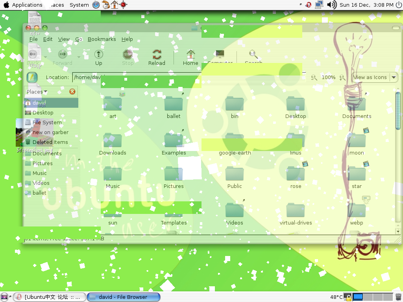Click 'david - File Browser' taskbar button
The width and height of the screenshot is (403, 302).
point(124,297)
